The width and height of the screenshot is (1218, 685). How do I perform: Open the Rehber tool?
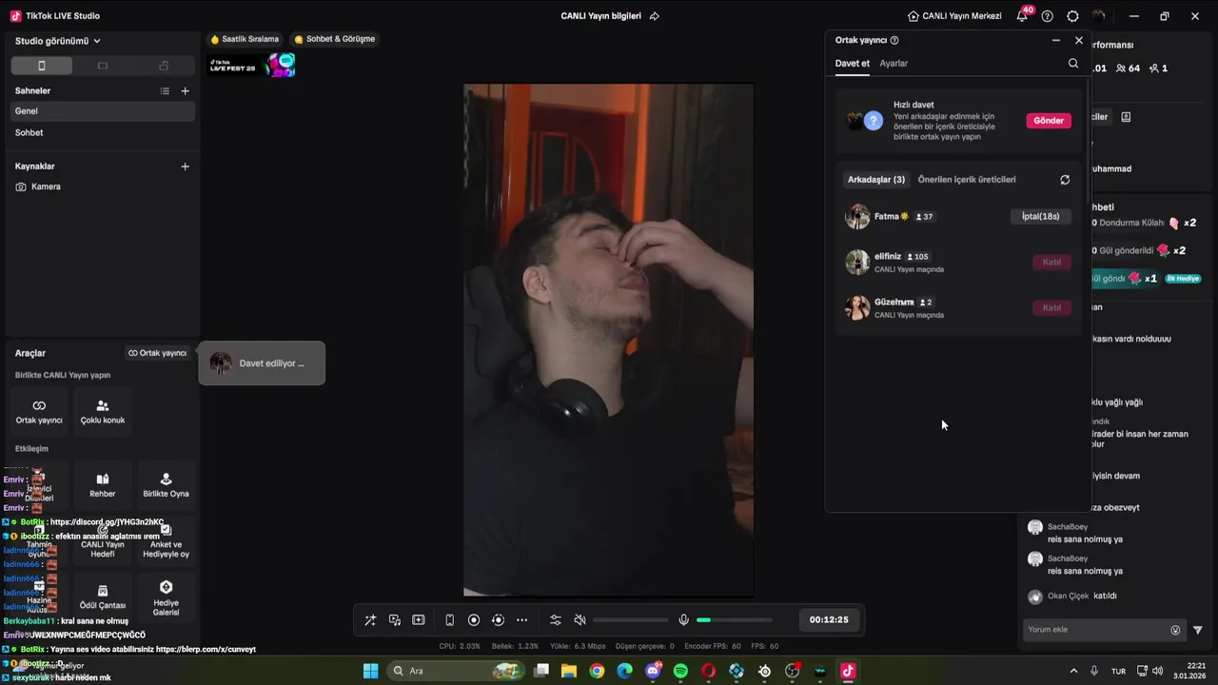click(x=103, y=485)
